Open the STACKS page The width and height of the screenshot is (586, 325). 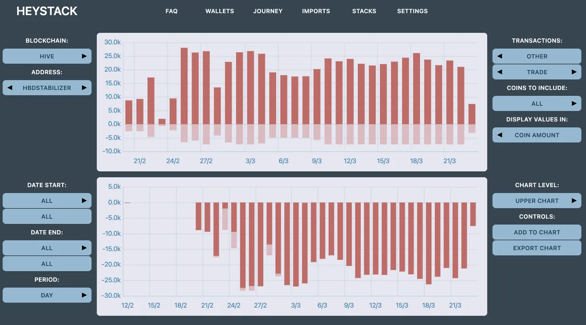coord(364,11)
